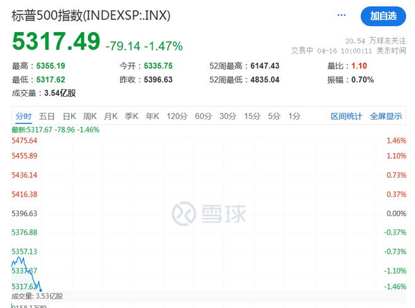
Task: Click the 5436.14 axis label
Action: 25,175
